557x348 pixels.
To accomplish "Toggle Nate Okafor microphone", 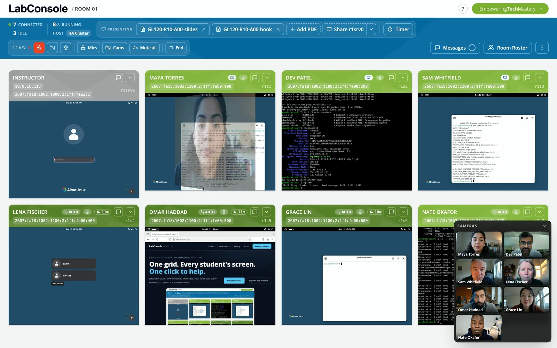I will pyautogui.click(x=516, y=212).
